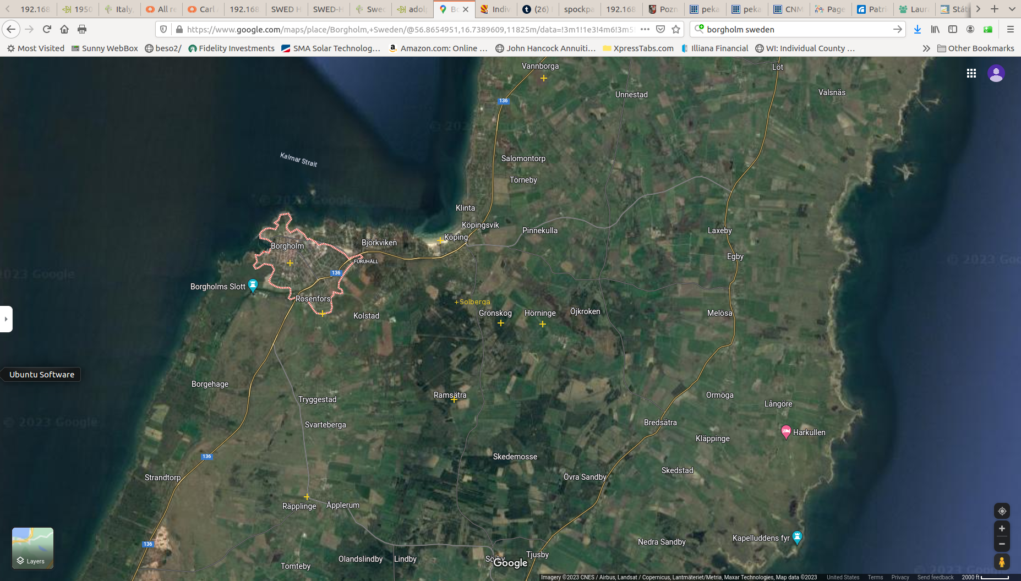Image resolution: width=1021 pixels, height=581 pixels.
Task: Open the Google account profile avatar
Action: tap(996, 73)
